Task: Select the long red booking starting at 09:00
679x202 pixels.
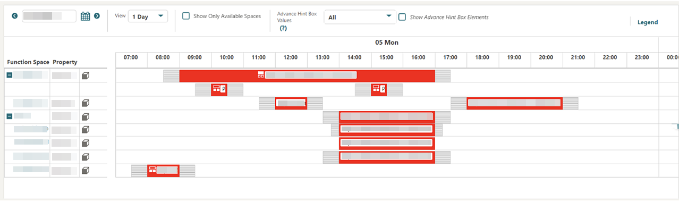Action: [307, 75]
